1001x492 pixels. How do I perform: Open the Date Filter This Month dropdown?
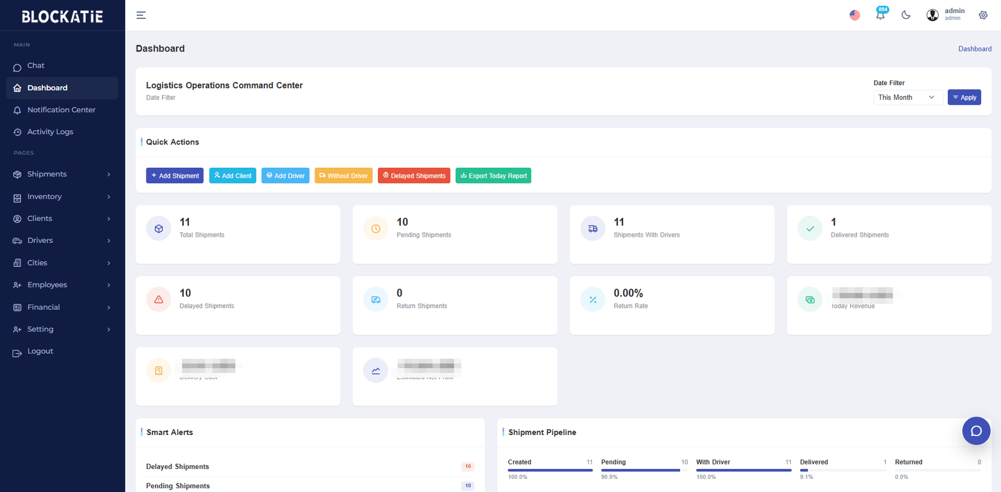point(908,97)
